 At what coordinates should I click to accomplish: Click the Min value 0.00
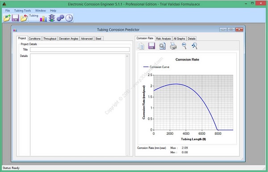point(184,152)
